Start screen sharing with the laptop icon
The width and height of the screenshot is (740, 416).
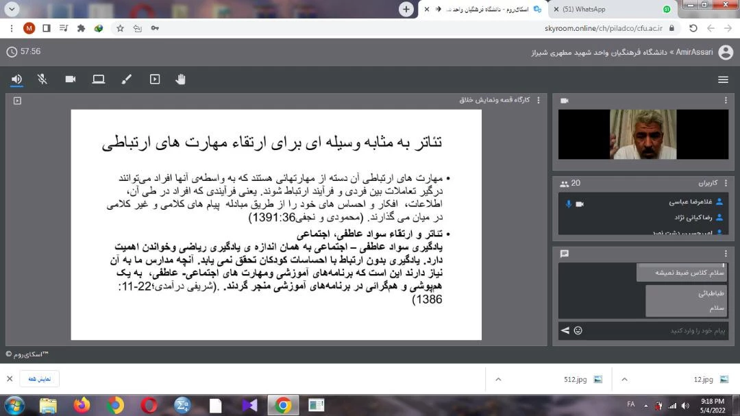click(x=99, y=79)
